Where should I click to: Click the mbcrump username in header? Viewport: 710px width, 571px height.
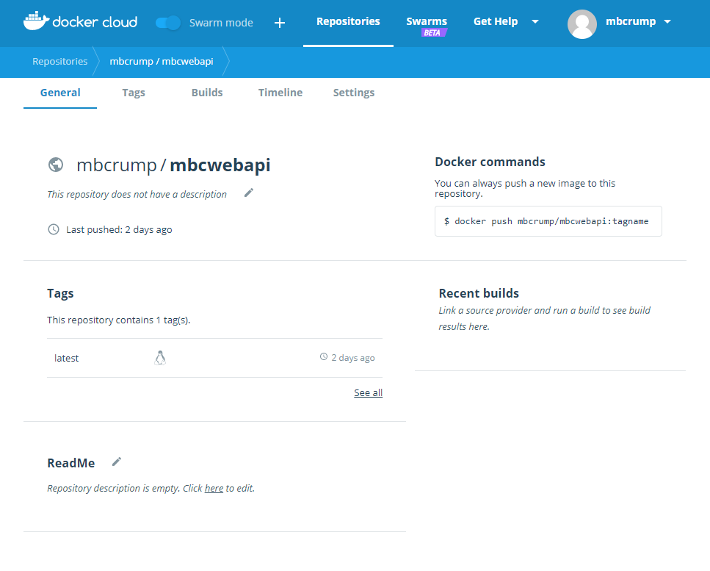point(631,22)
